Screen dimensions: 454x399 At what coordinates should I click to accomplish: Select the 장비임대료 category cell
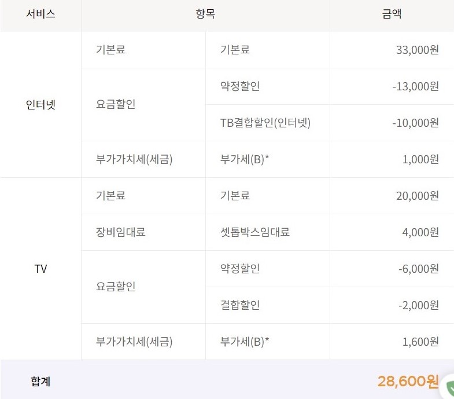pos(120,232)
